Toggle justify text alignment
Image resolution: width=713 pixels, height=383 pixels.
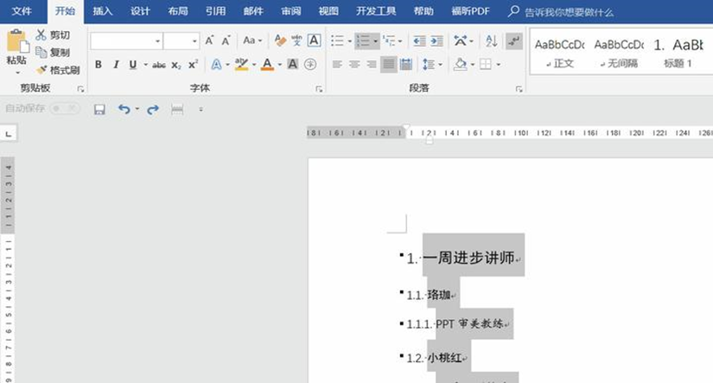(390, 65)
